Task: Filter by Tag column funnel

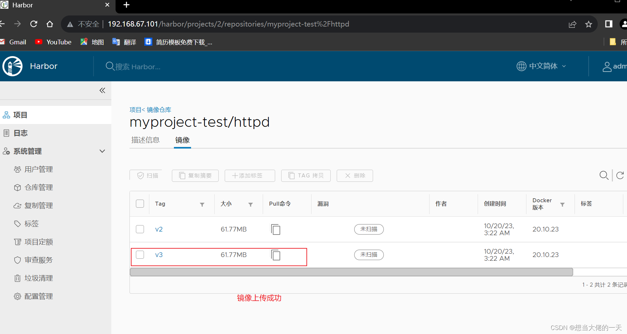Action: (202, 204)
